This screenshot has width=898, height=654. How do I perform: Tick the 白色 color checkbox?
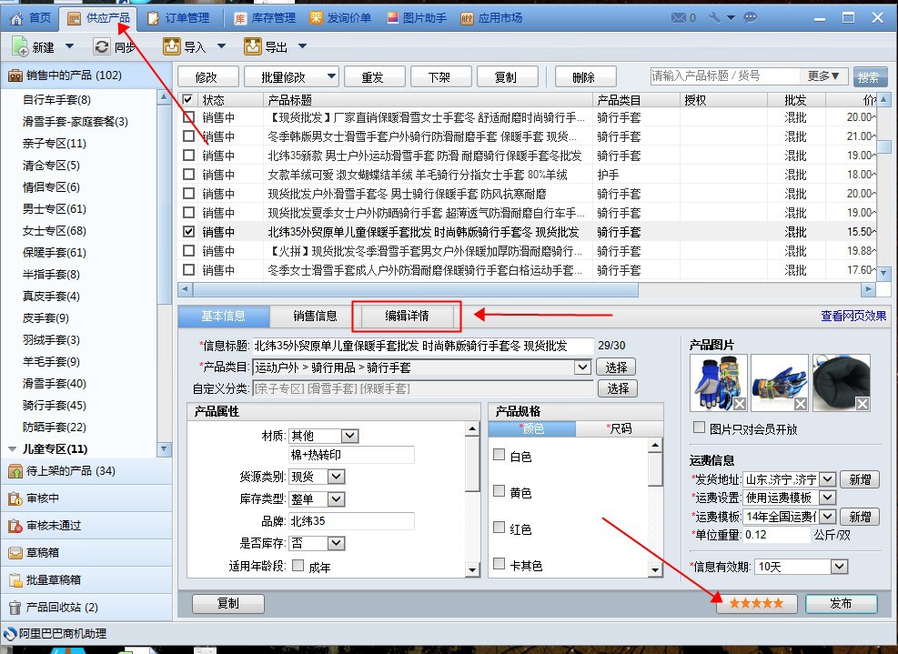pos(499,455)
